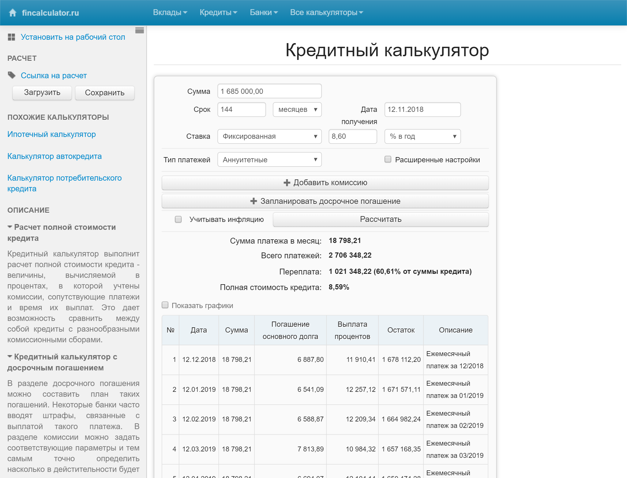Enable Расширенные настройки checkbox
Viewport: 627px width, 478px height.
click(x=388, y=159)
